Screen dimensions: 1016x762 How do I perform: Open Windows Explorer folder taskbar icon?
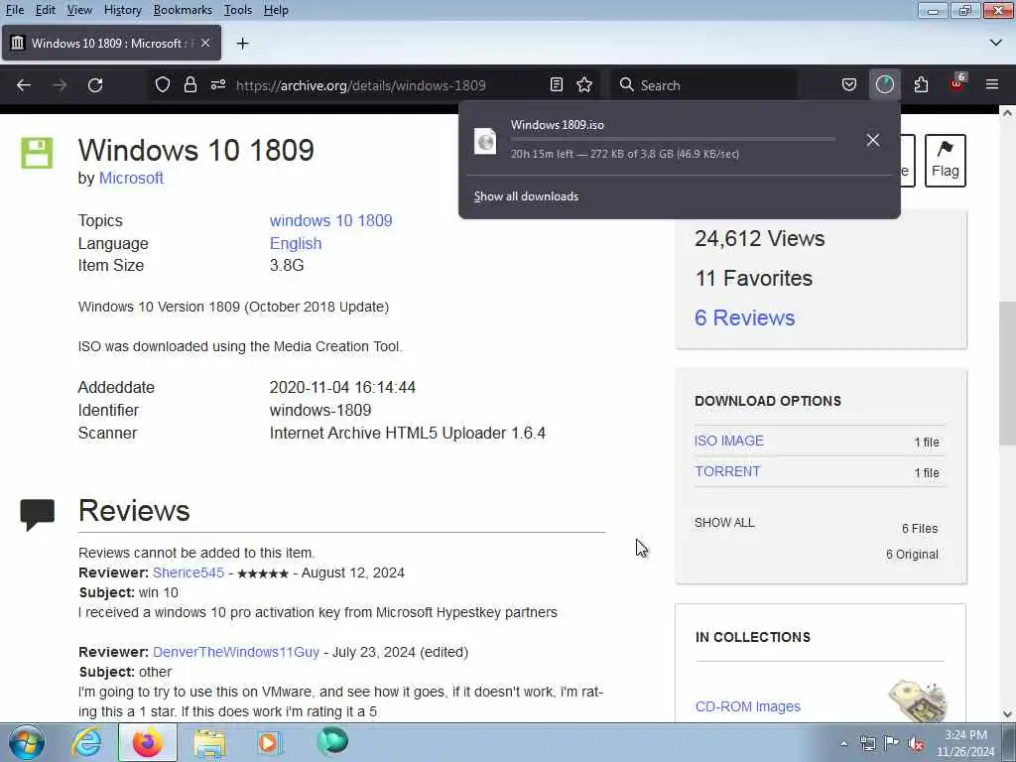(209, 742)
